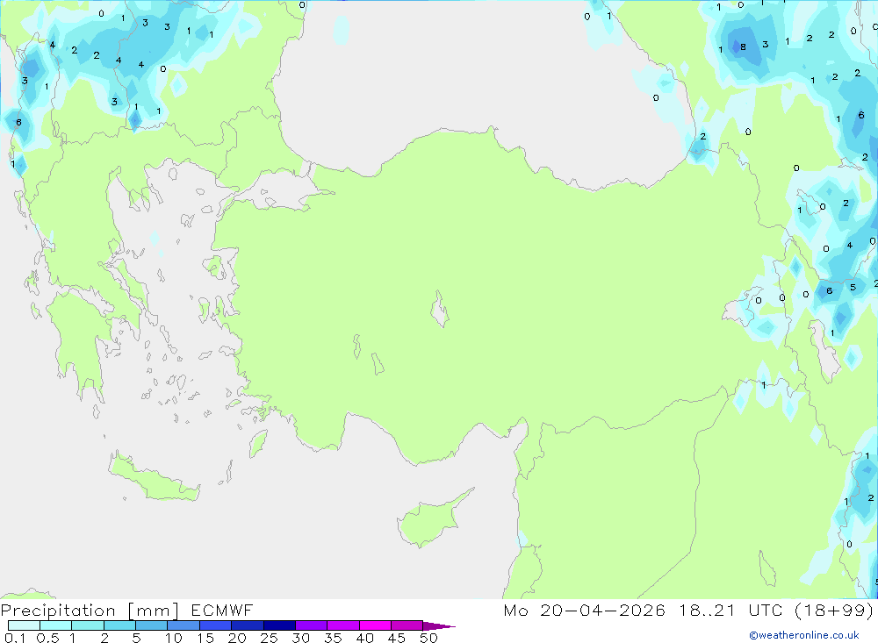Pick the 45–50 mm legend swatch

click(407, 625)
